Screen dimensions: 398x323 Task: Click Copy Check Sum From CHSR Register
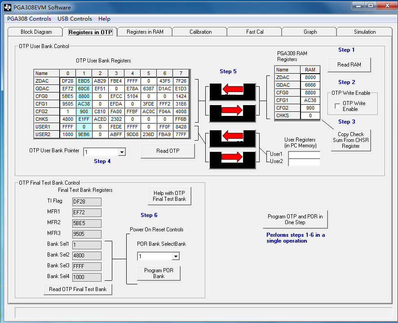(x=351, y=140)
